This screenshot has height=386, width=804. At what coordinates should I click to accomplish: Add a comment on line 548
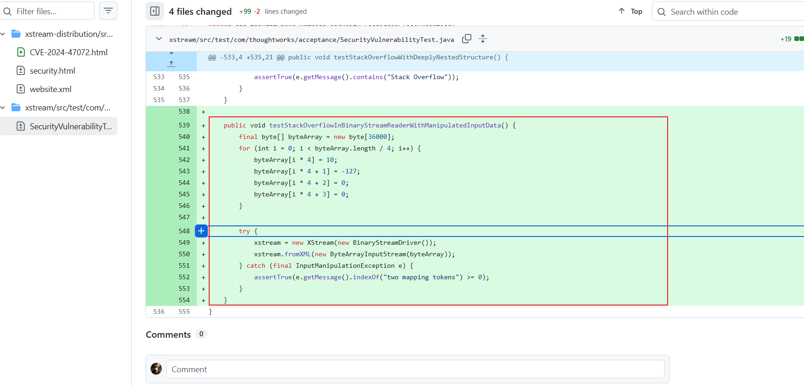click(x=201, y=231)
